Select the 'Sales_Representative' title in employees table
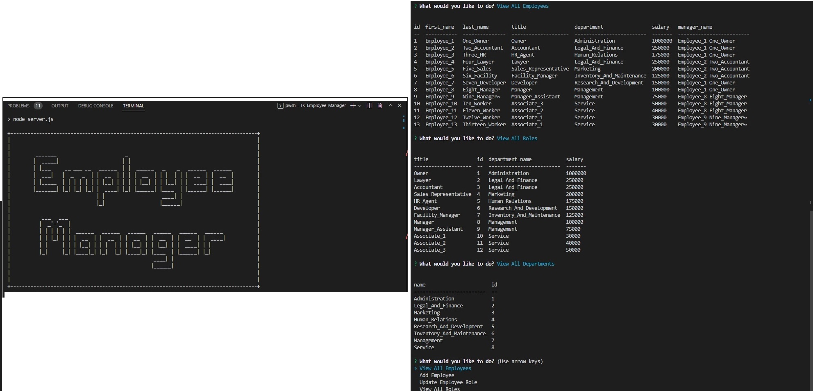The height and width of the screenshot is (391, 813). click(x=540, y=69)
